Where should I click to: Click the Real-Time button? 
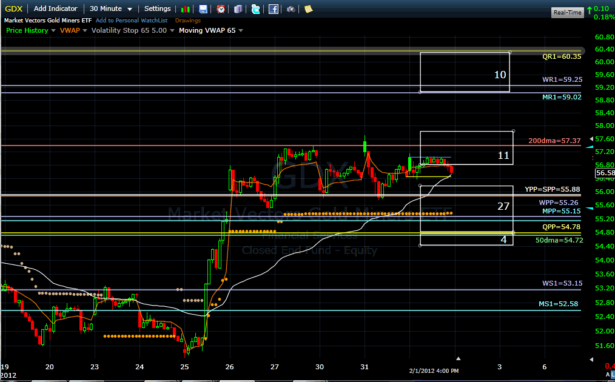tap(567, 13)
